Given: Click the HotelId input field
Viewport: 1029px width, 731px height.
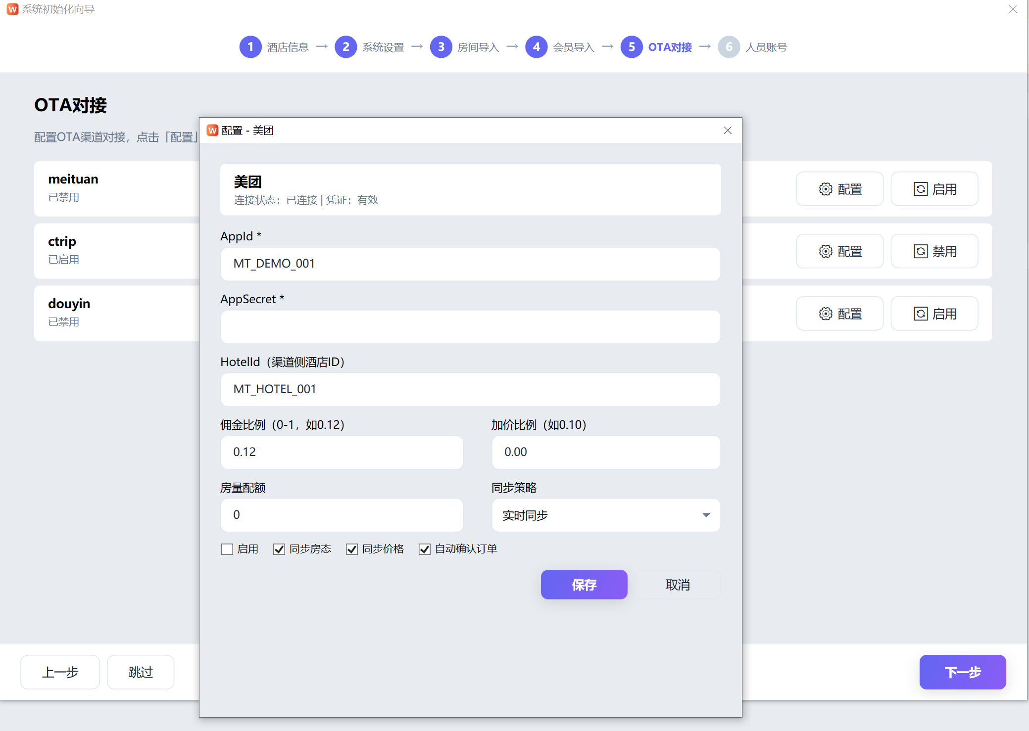Looking at the screenshot, I should [x=470, y=390].
